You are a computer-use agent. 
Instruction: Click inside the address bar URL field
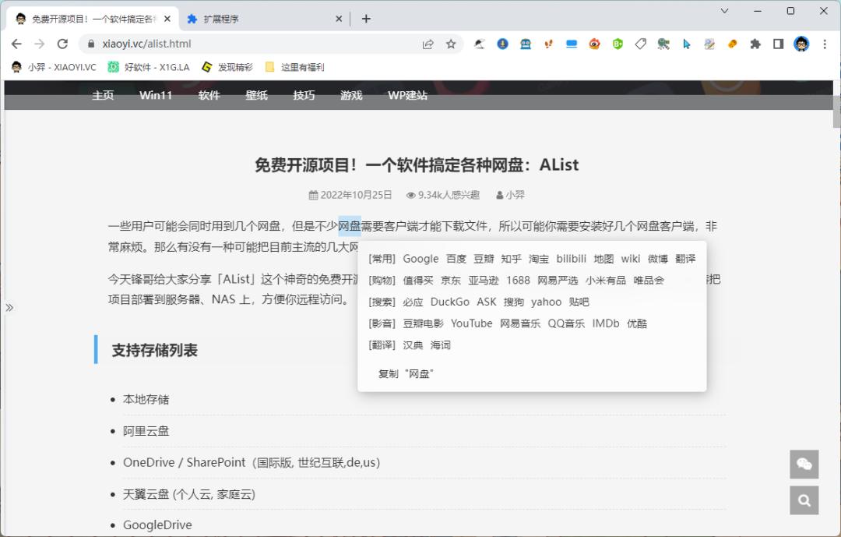[x=195, y=44]
